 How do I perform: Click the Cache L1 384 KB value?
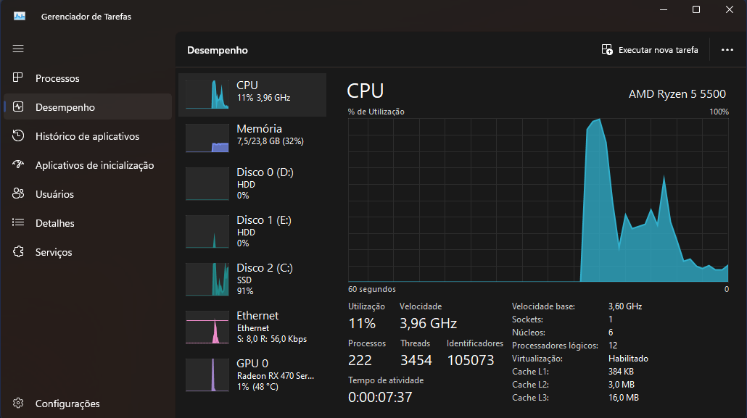(621, 372)
